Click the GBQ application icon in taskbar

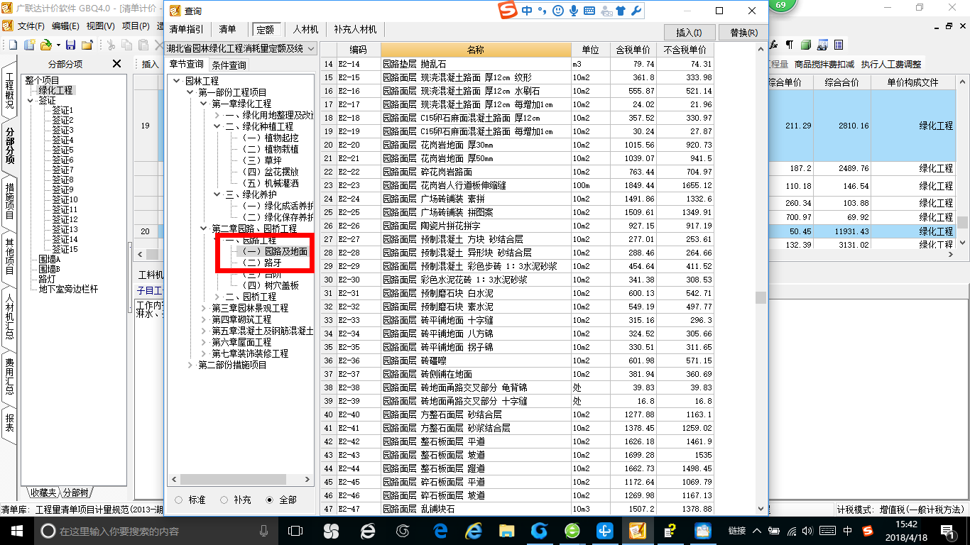coord(637,530)
